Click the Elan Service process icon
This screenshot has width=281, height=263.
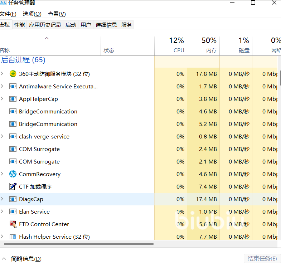(13, 212)
